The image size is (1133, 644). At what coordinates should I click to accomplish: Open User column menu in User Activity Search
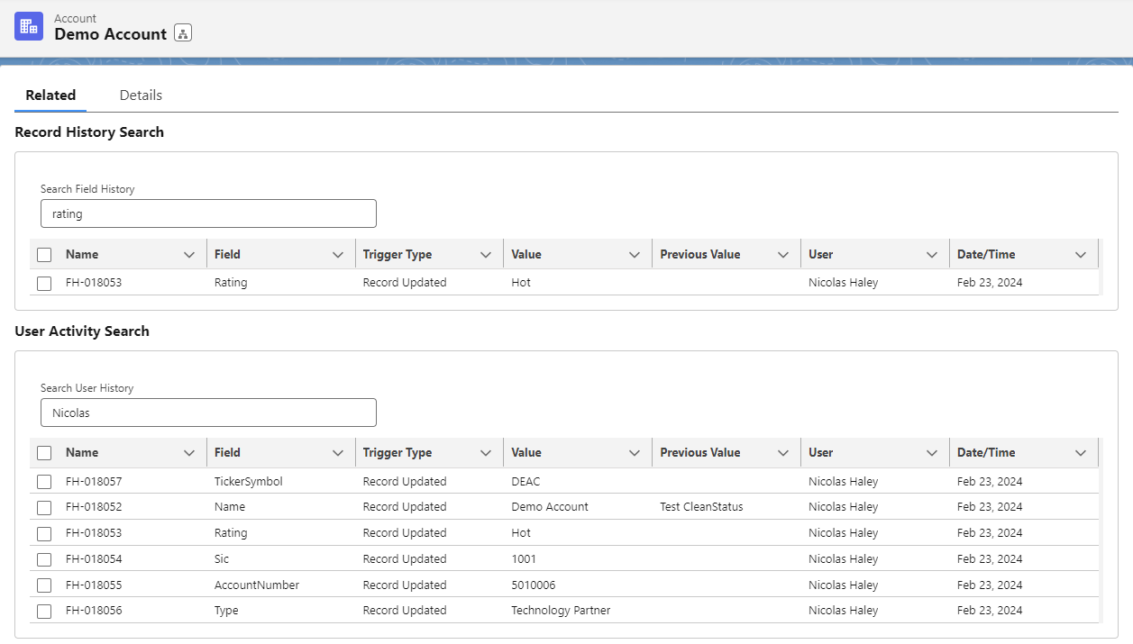click(x=932, y=453)
